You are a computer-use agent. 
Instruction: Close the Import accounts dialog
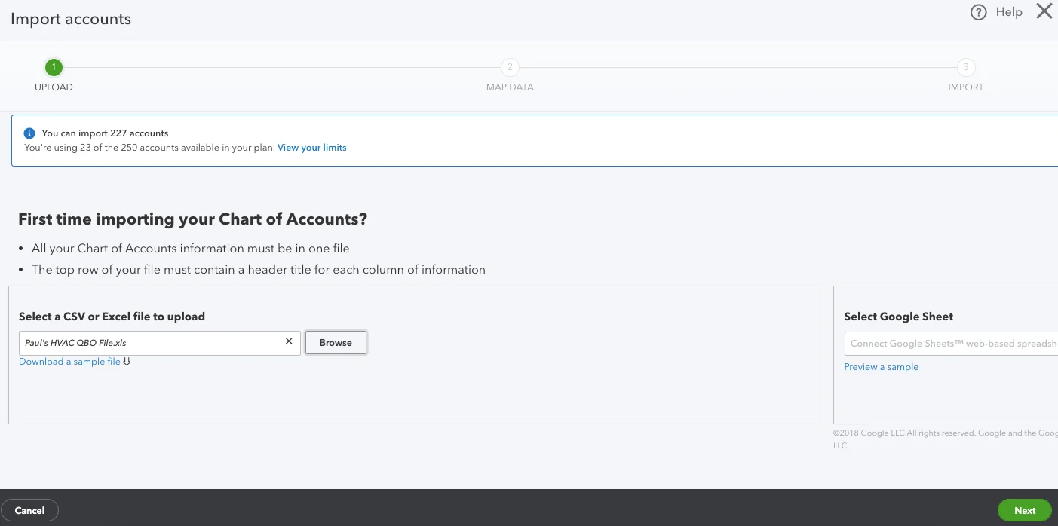(x=1044, y=11)
